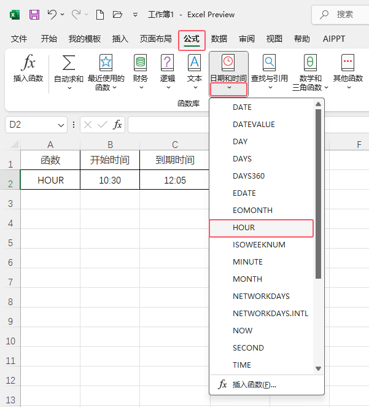The height and width of the screenshot is (407, 369).
Task: Expand the 其他函数 dropdown chevron
Action: pyautogui.click(x=349, y=88)
